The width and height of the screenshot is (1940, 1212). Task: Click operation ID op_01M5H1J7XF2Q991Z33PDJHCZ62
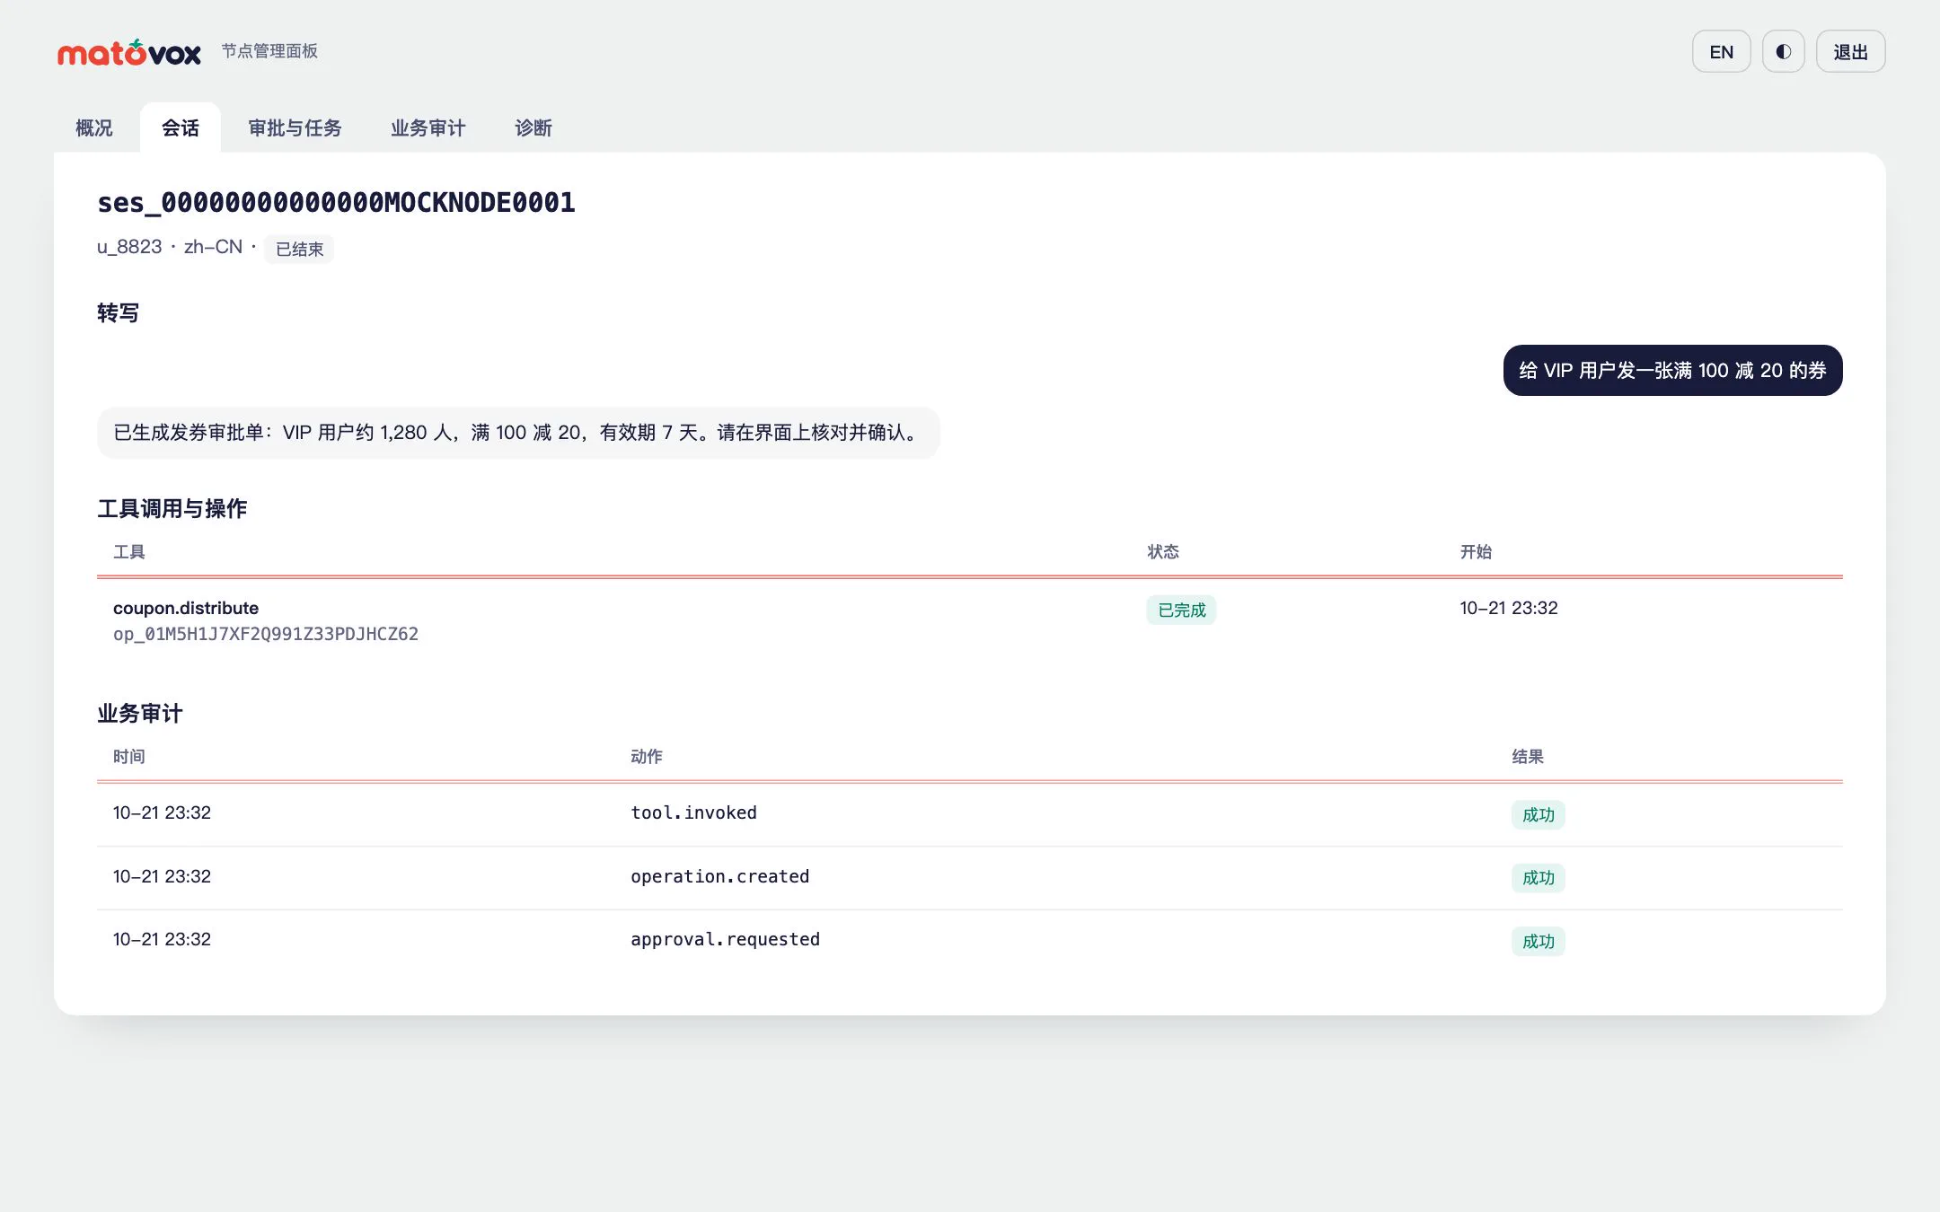pos(266,634)
